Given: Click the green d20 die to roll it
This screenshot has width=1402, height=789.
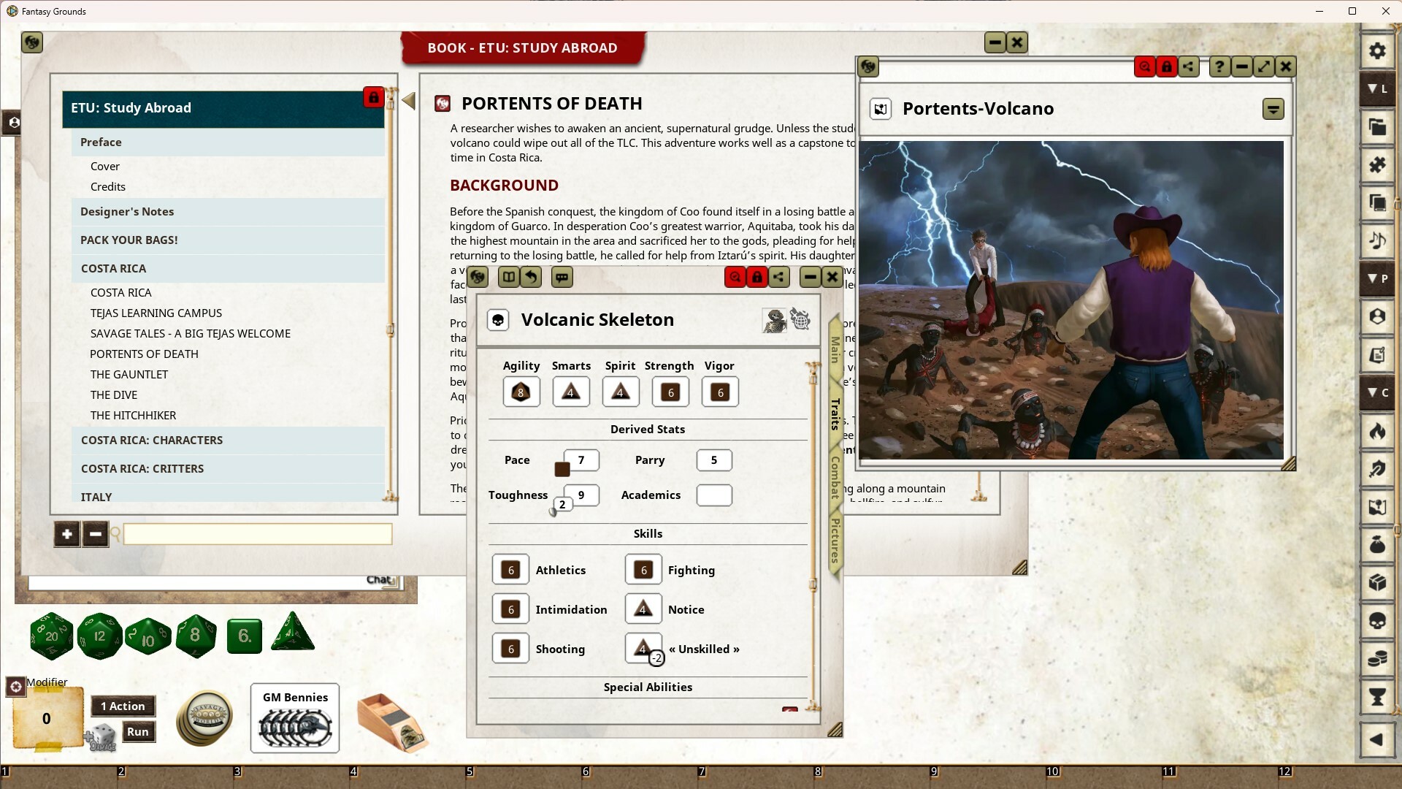Looking at the screenshot, I should [x=51, y=636].
